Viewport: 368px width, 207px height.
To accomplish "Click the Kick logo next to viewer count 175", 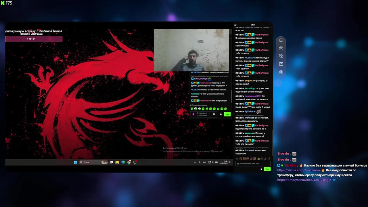I will click(x=3, y=3).
